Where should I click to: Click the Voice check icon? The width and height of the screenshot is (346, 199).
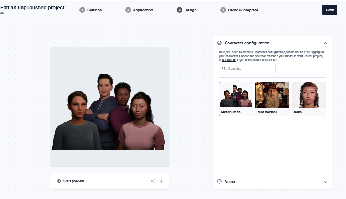tap(220, 181)
